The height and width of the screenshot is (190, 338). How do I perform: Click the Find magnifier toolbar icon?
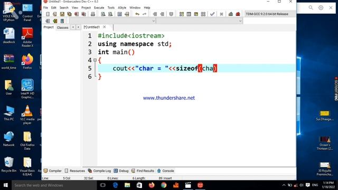(x=103, y=14)
